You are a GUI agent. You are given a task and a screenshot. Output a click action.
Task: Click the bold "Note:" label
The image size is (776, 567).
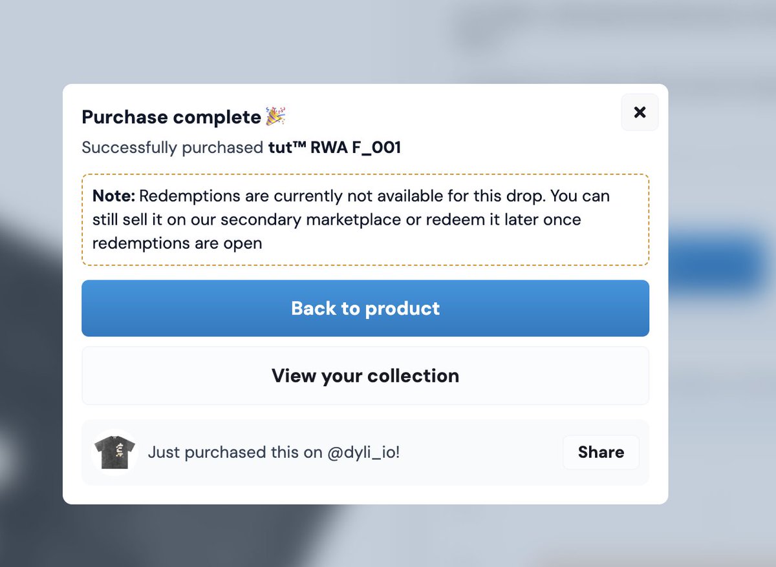pyautogui.click(x=114, y=196)
